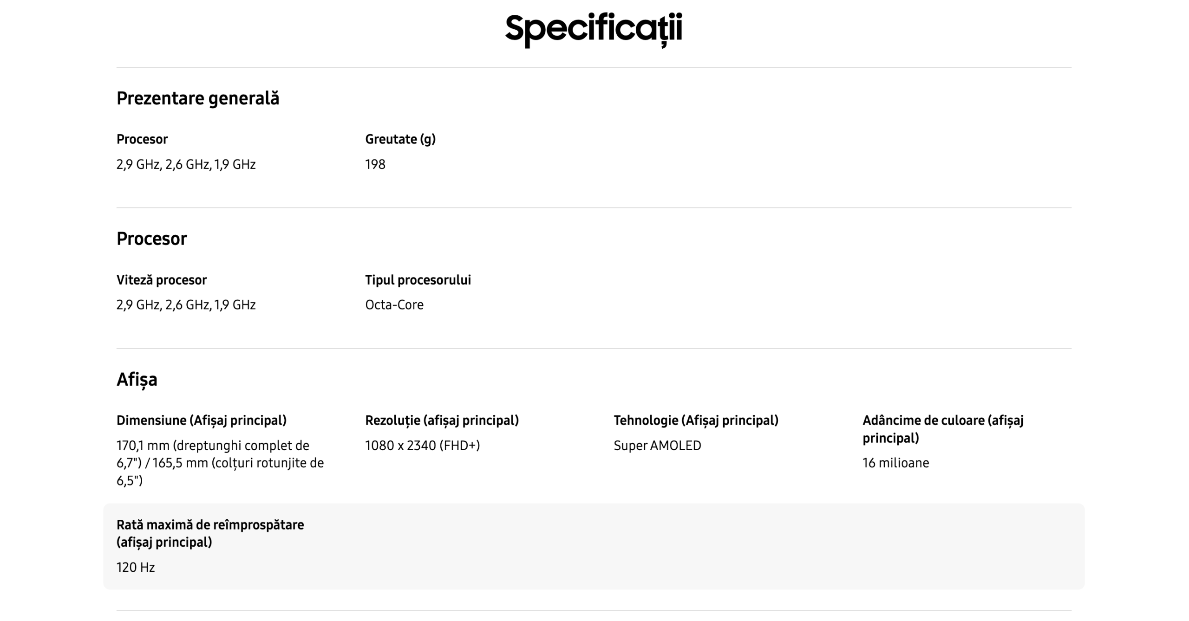Select the GHz value under Viteză procesor

click(186, 305)
